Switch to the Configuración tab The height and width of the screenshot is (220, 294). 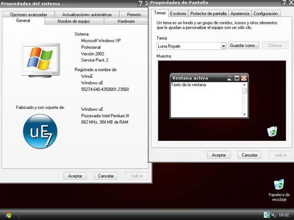(266, 14)
